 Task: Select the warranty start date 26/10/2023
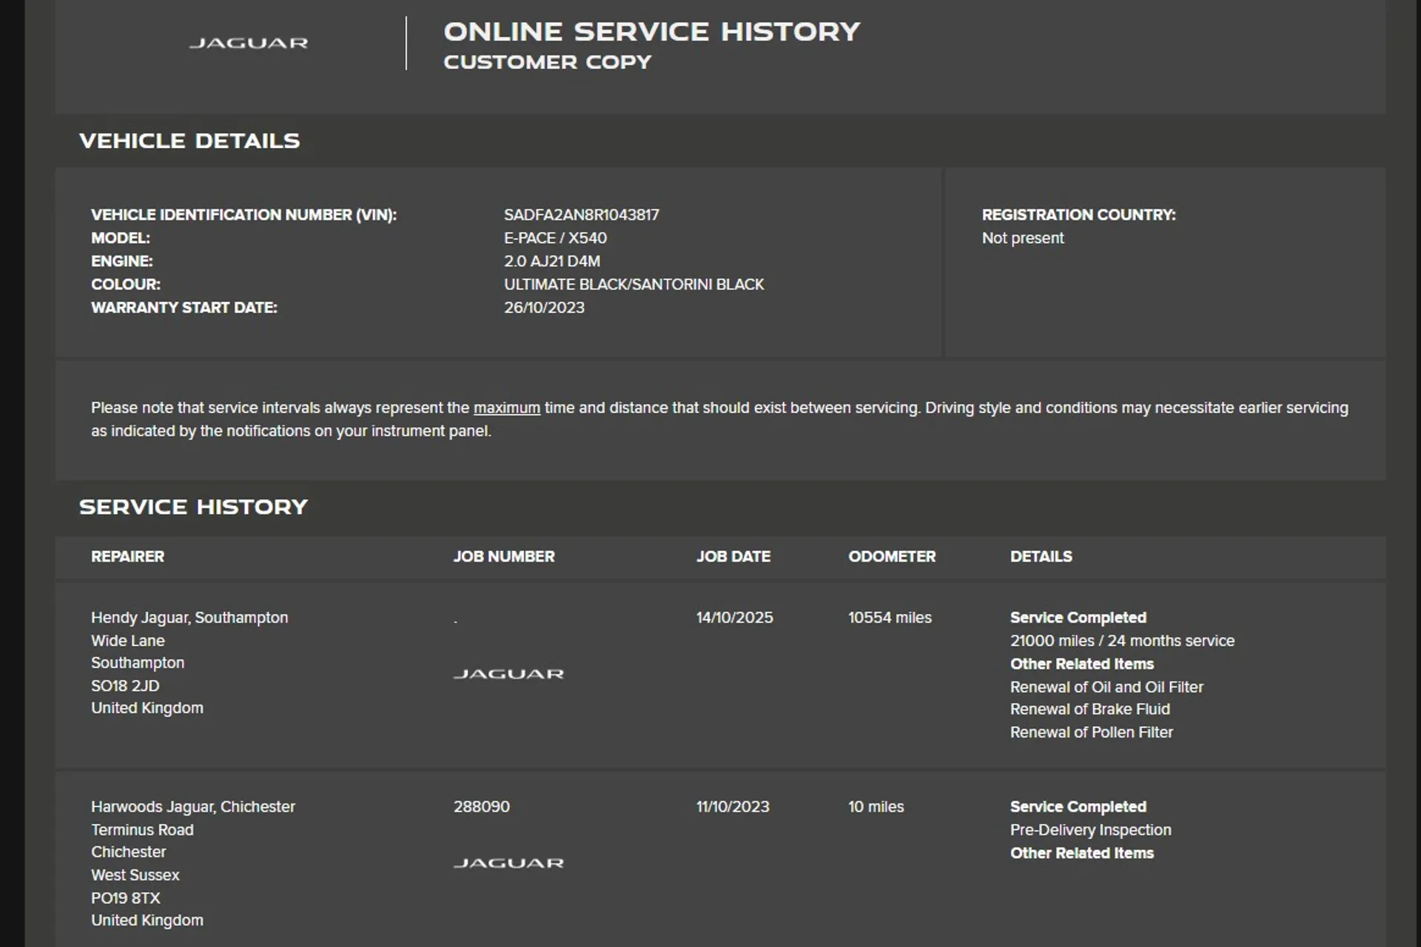coord(544,308)
